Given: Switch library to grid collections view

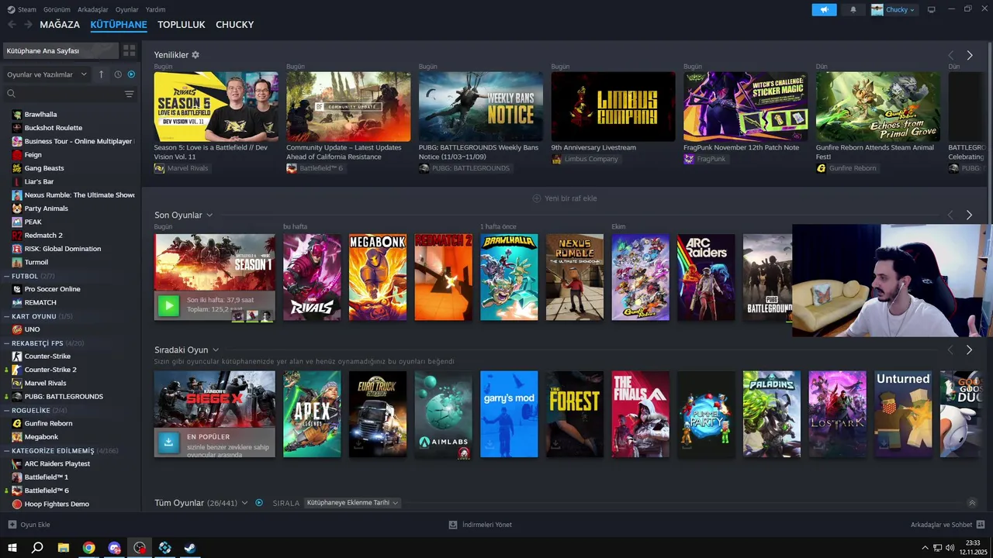Looking at the screenshot, I should pos(129,50).
